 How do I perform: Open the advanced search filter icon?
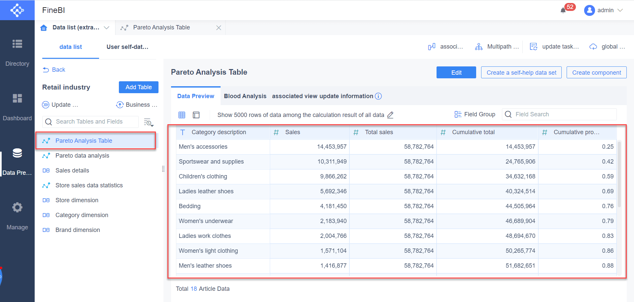(149, 122)
